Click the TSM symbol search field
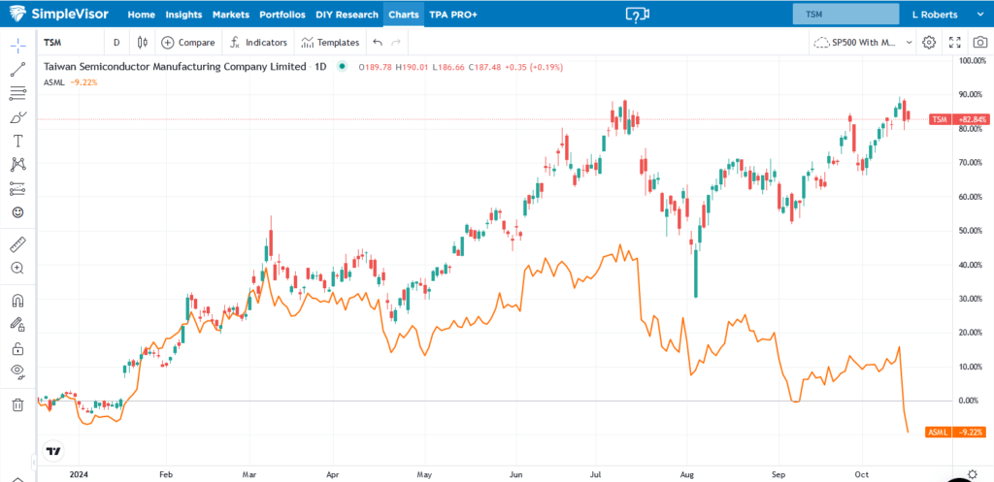The image size is (994, 482). [x=845, y=15]
